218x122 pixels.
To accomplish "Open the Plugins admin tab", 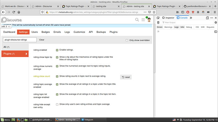I will [113, 32].
